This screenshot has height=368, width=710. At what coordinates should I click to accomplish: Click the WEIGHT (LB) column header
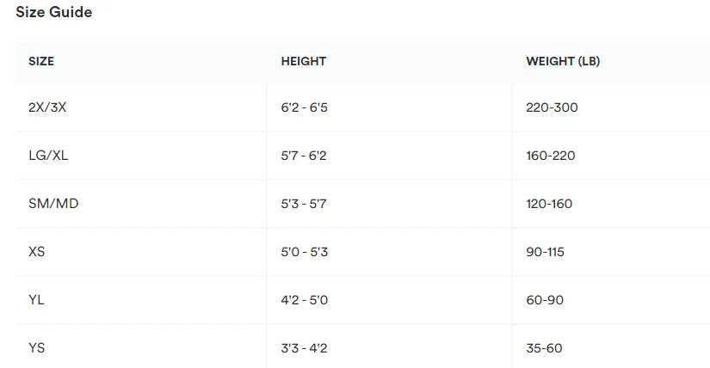pos(563,62)
